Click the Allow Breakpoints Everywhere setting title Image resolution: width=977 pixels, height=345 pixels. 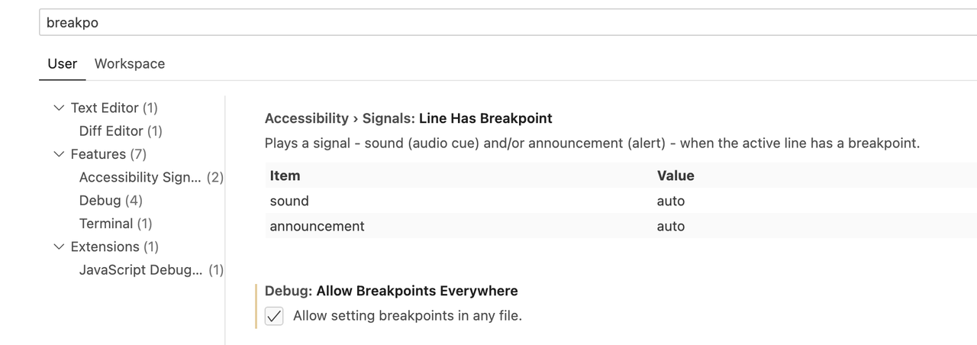417,291
